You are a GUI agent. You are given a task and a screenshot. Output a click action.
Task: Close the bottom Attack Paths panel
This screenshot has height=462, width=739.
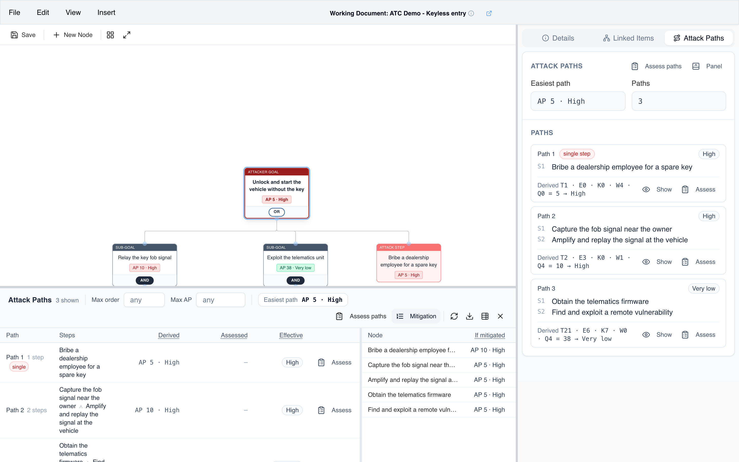point(500,316)
